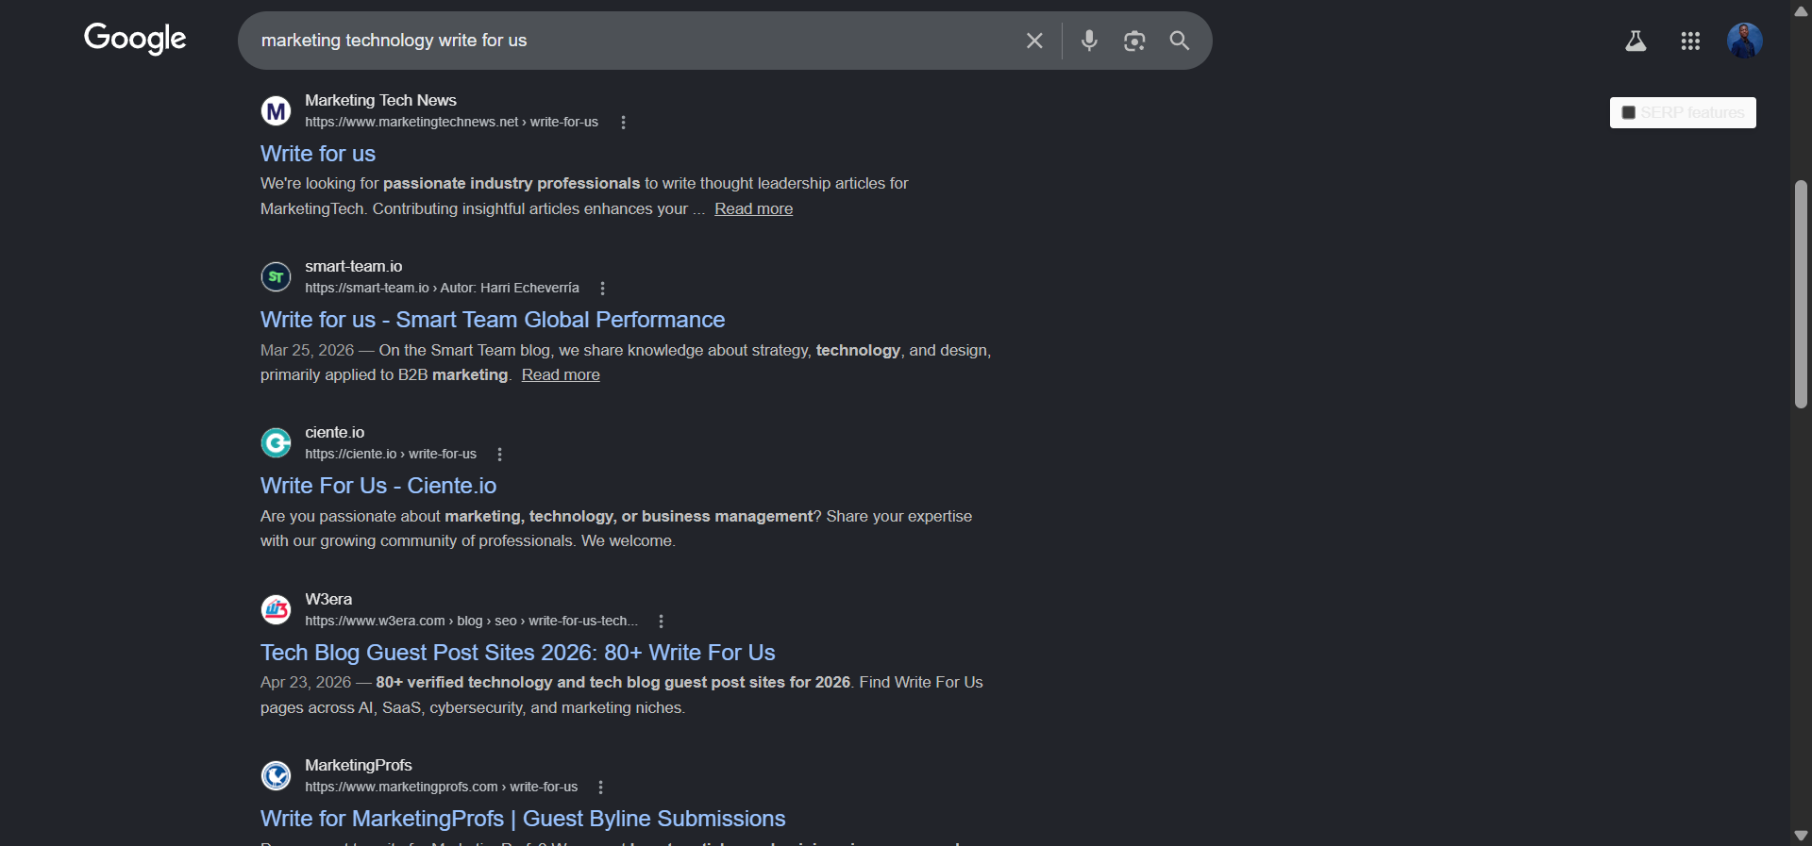Clear the search query with the X
The image size is (1812, 846).
(x=1034, y=41)
